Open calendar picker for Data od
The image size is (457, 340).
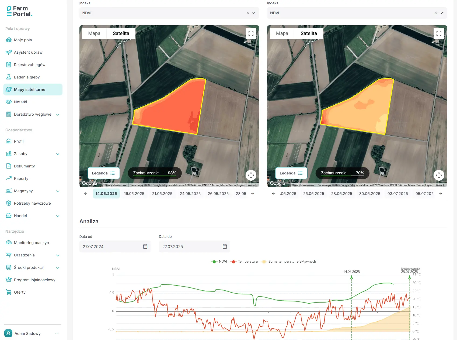[145, 246]
